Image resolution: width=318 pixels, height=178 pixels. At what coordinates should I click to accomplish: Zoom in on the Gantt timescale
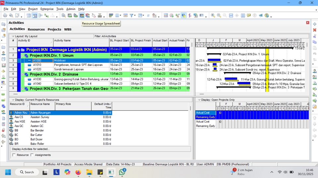click(213, 15)
